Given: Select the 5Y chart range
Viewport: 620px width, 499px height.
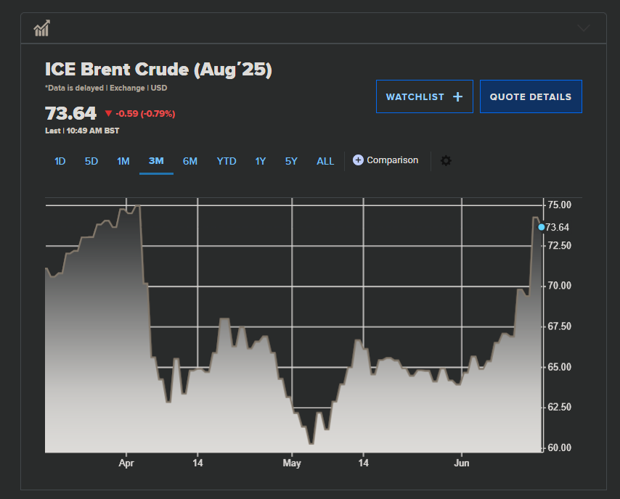Looking at the screenshot, I should pos(291,161).
